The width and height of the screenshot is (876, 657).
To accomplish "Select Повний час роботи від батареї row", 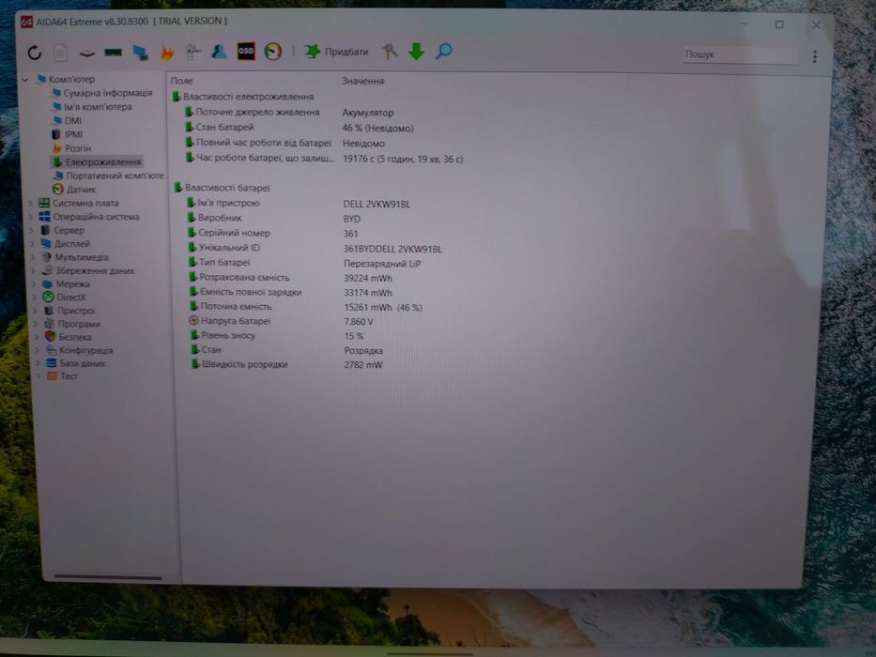I will click(x=284, y=143).
